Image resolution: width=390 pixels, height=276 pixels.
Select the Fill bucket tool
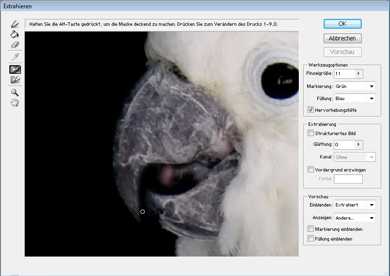[x=15, y=34]
